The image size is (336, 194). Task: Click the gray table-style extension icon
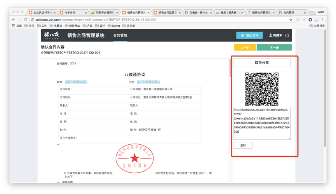298,19
